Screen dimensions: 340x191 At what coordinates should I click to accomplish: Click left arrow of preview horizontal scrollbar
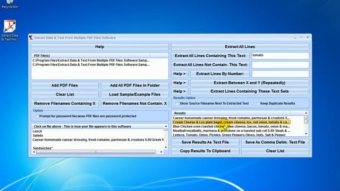click(x=34, y=152)
